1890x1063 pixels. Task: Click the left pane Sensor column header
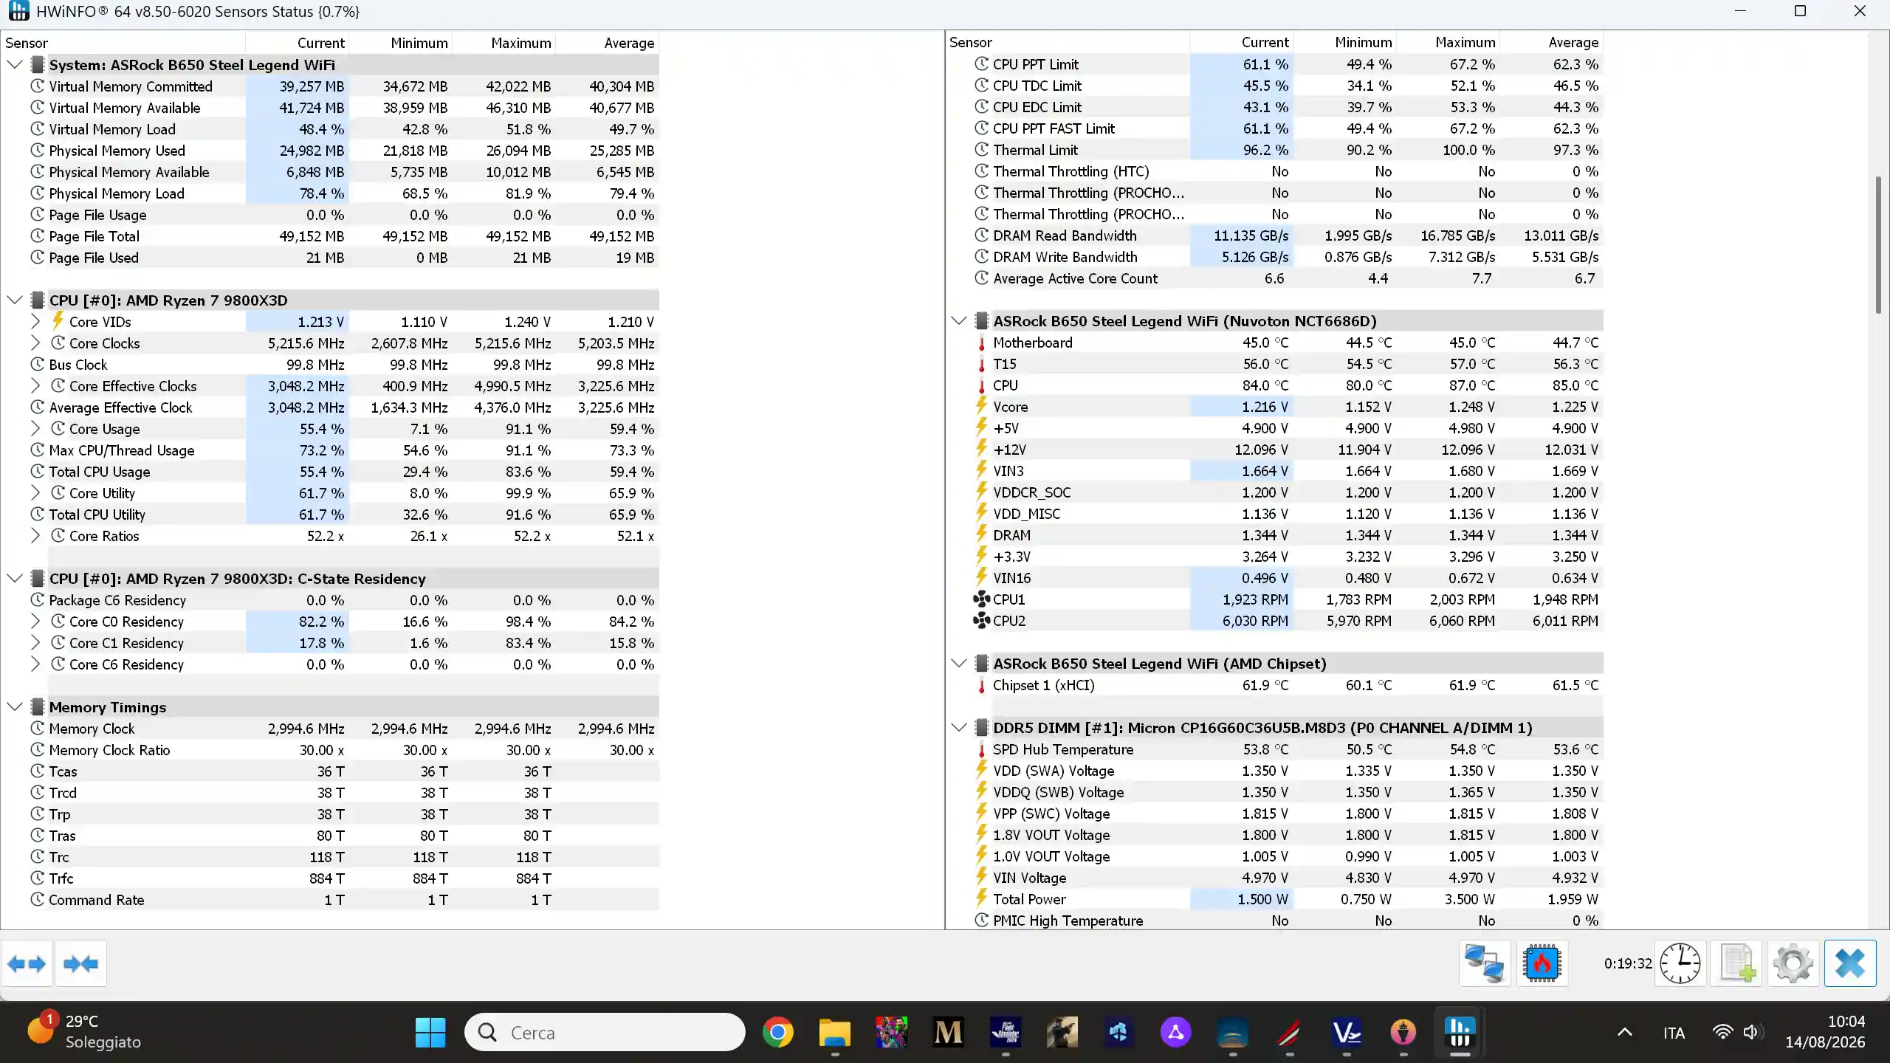pyautogui.click(x=123, y=43)
